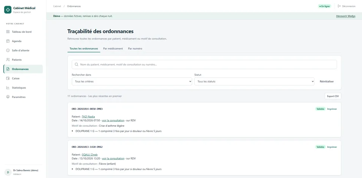Click the En ligne status badge
Screen dimensions: 362x178
324,6
